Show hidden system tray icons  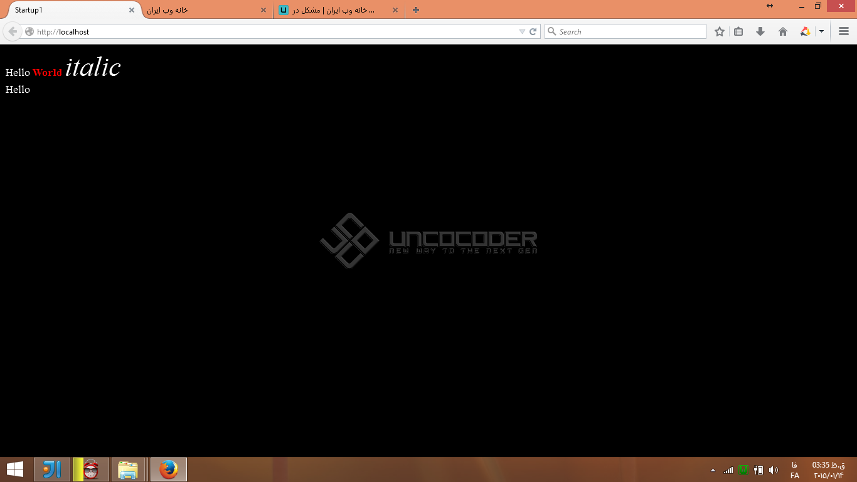coord(713,470)
